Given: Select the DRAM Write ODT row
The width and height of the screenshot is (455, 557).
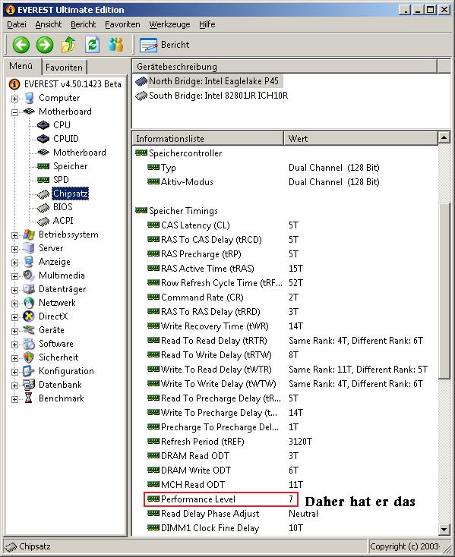Looking at the screenshot, I should (284, 470).
